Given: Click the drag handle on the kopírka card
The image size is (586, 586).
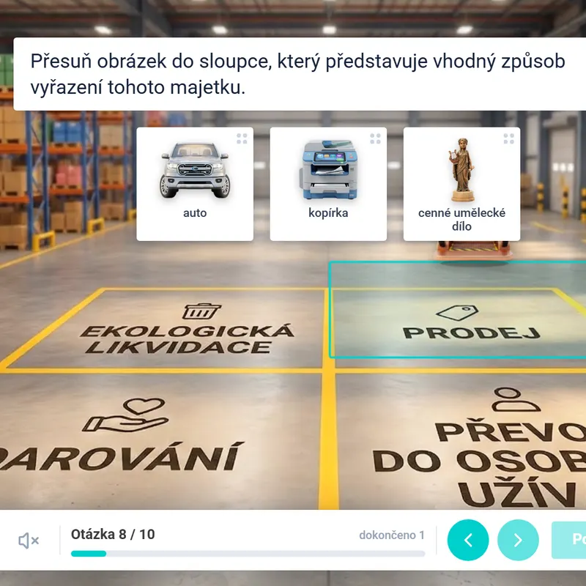Looking at the screenshot, I should (x=375, y=138).
